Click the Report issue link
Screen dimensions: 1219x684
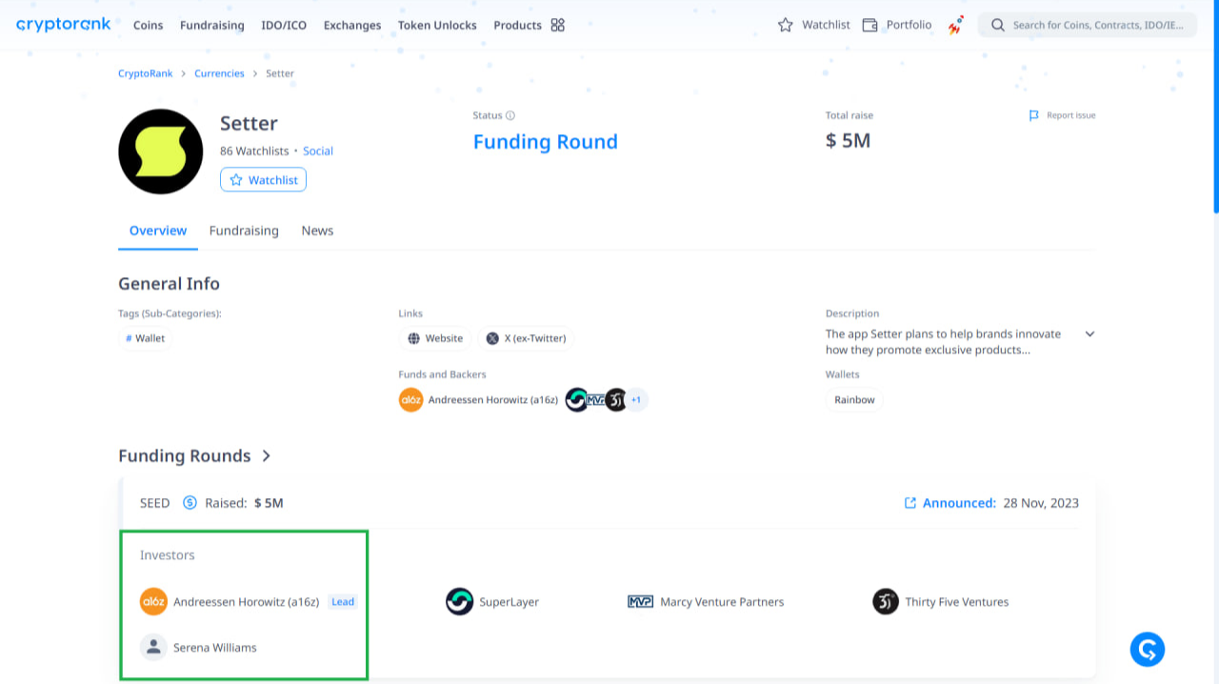coord(1071,115)
